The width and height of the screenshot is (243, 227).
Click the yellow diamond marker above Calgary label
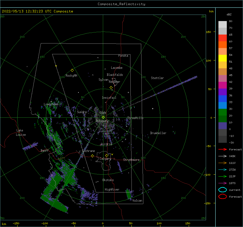[107, 155]
